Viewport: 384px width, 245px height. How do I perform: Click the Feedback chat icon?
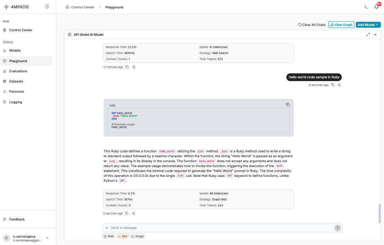(5, 219)
